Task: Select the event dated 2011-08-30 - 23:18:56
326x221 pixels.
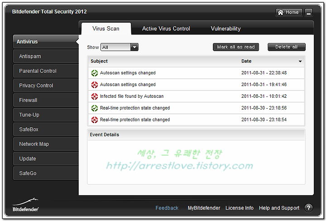Action: [x=196, y=108]
